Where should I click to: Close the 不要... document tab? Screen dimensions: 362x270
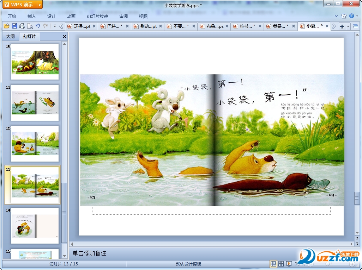click(x=194, y=26)
